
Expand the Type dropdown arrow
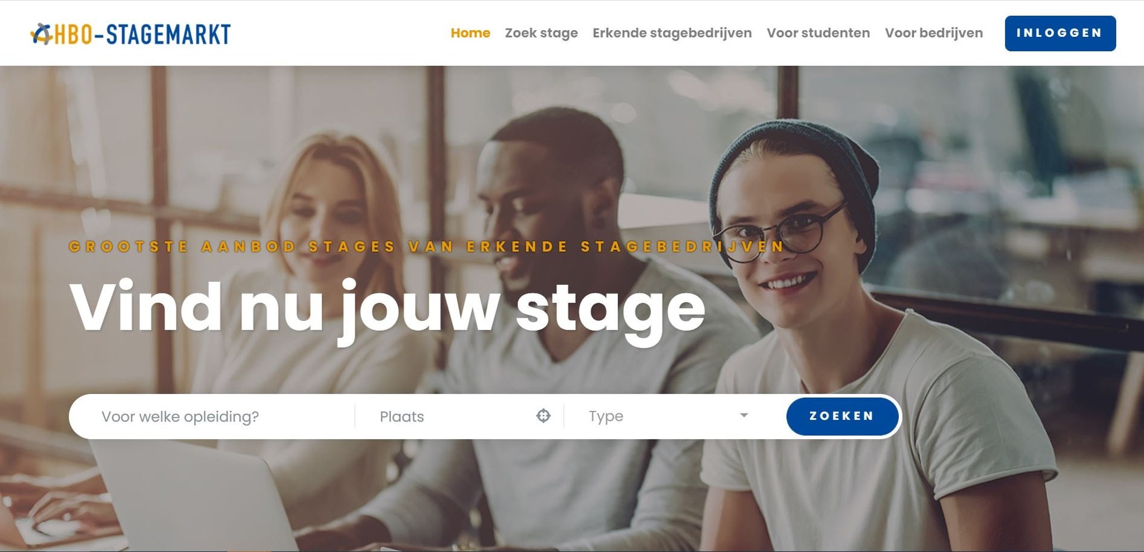click(x=743, y=415)
